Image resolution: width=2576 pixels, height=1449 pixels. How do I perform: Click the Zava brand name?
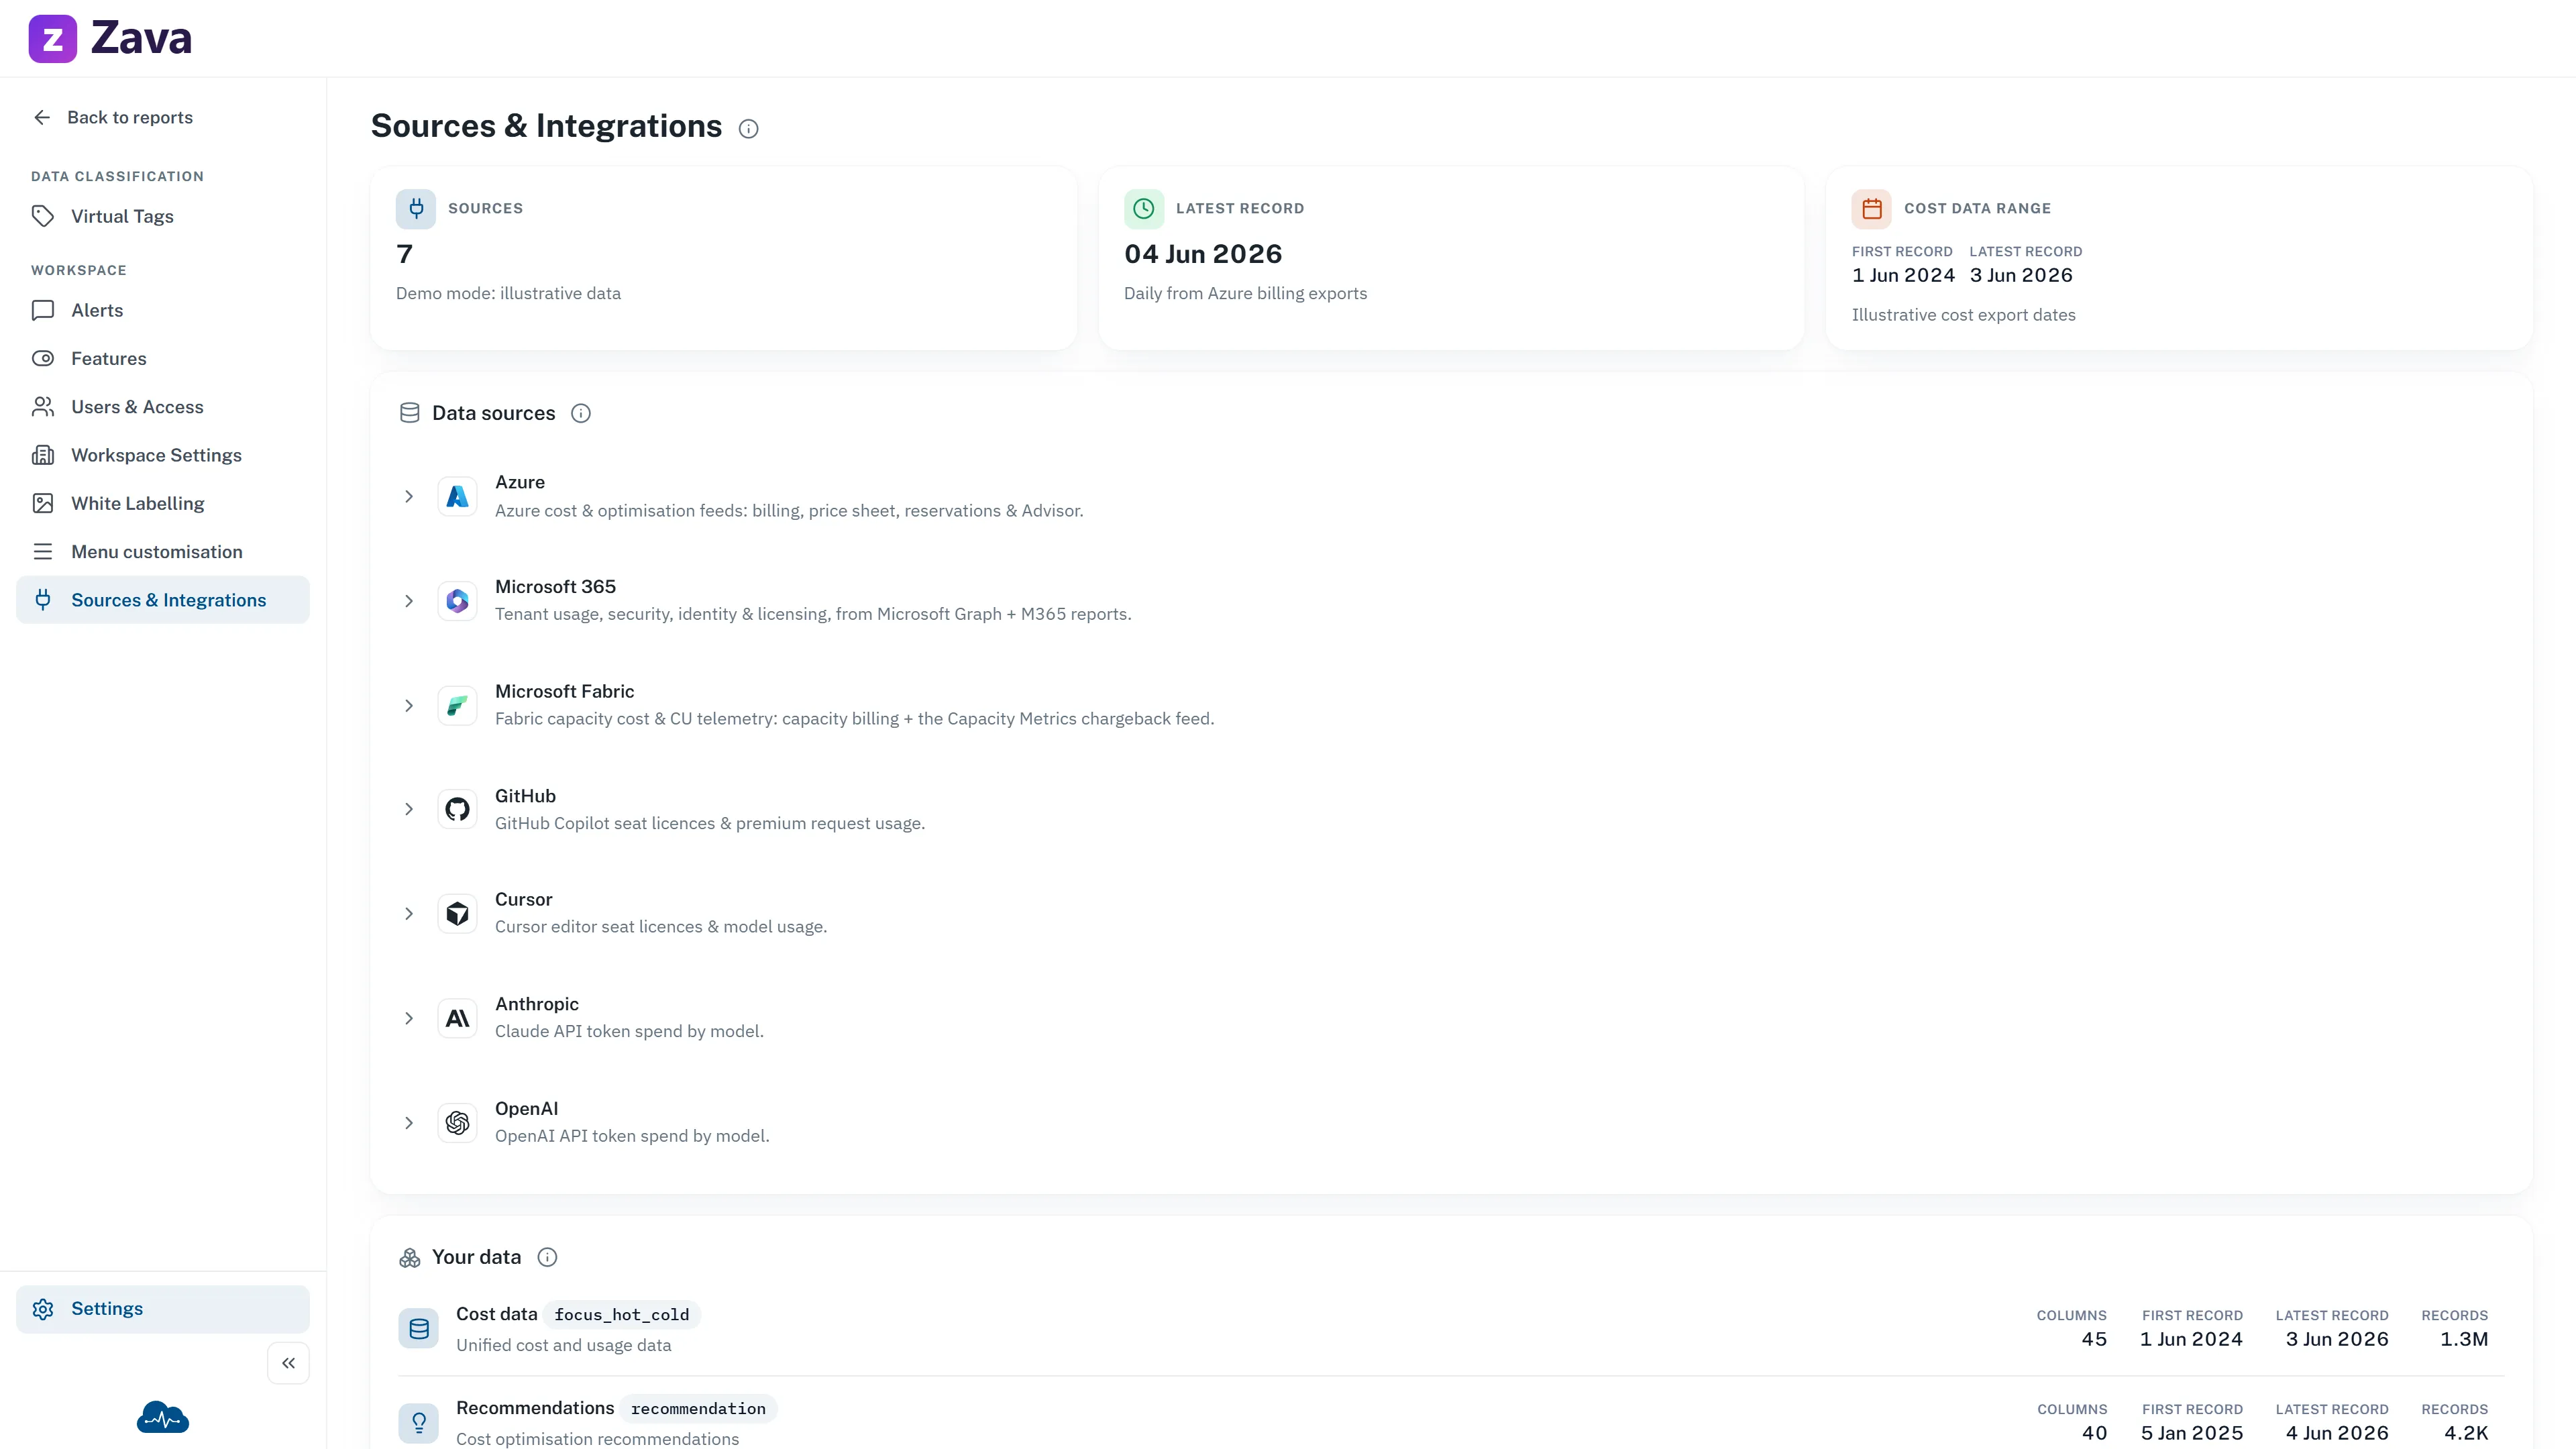(141, 39)
